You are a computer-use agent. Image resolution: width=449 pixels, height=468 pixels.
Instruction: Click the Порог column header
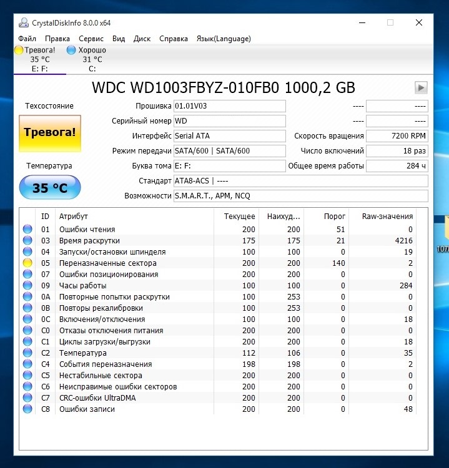[326, 217]
